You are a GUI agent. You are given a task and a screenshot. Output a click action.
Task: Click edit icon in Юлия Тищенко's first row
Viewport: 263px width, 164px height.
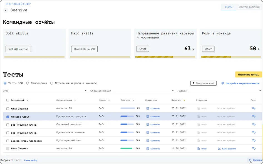tap(254, 108)
